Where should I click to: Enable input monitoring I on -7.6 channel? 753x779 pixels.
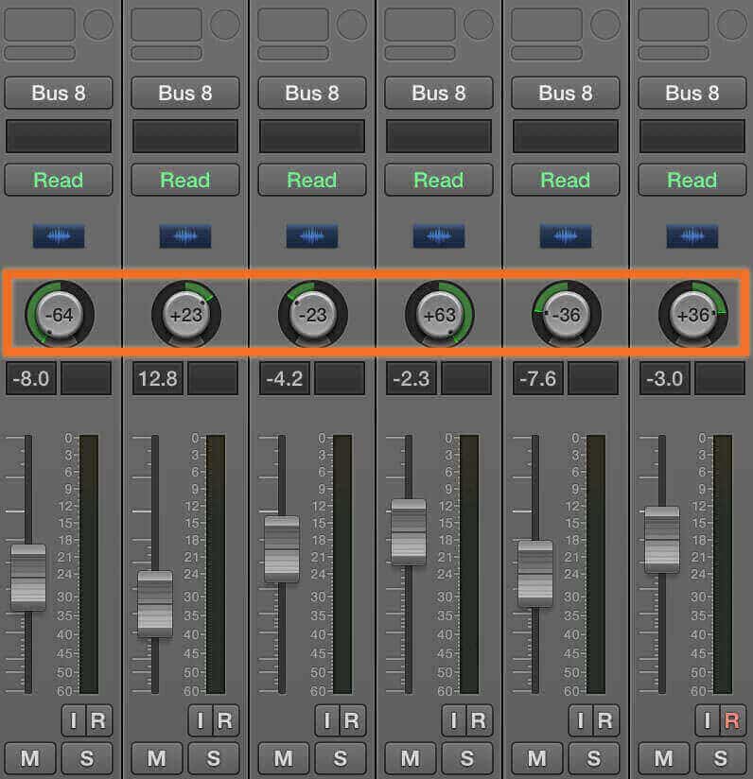tap(581, 719)
